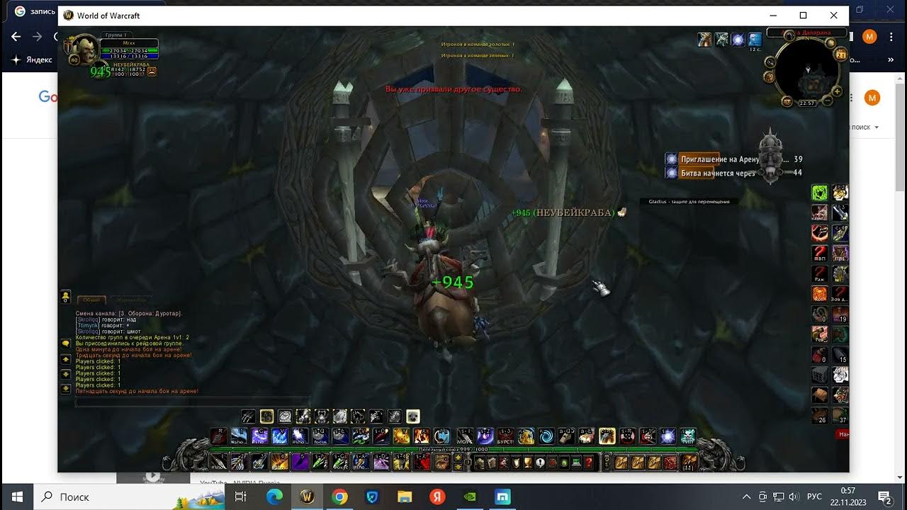Screen dimensions: 907x510
Task: Click the minimap clock 22:57
Action: tap(807, 103)
